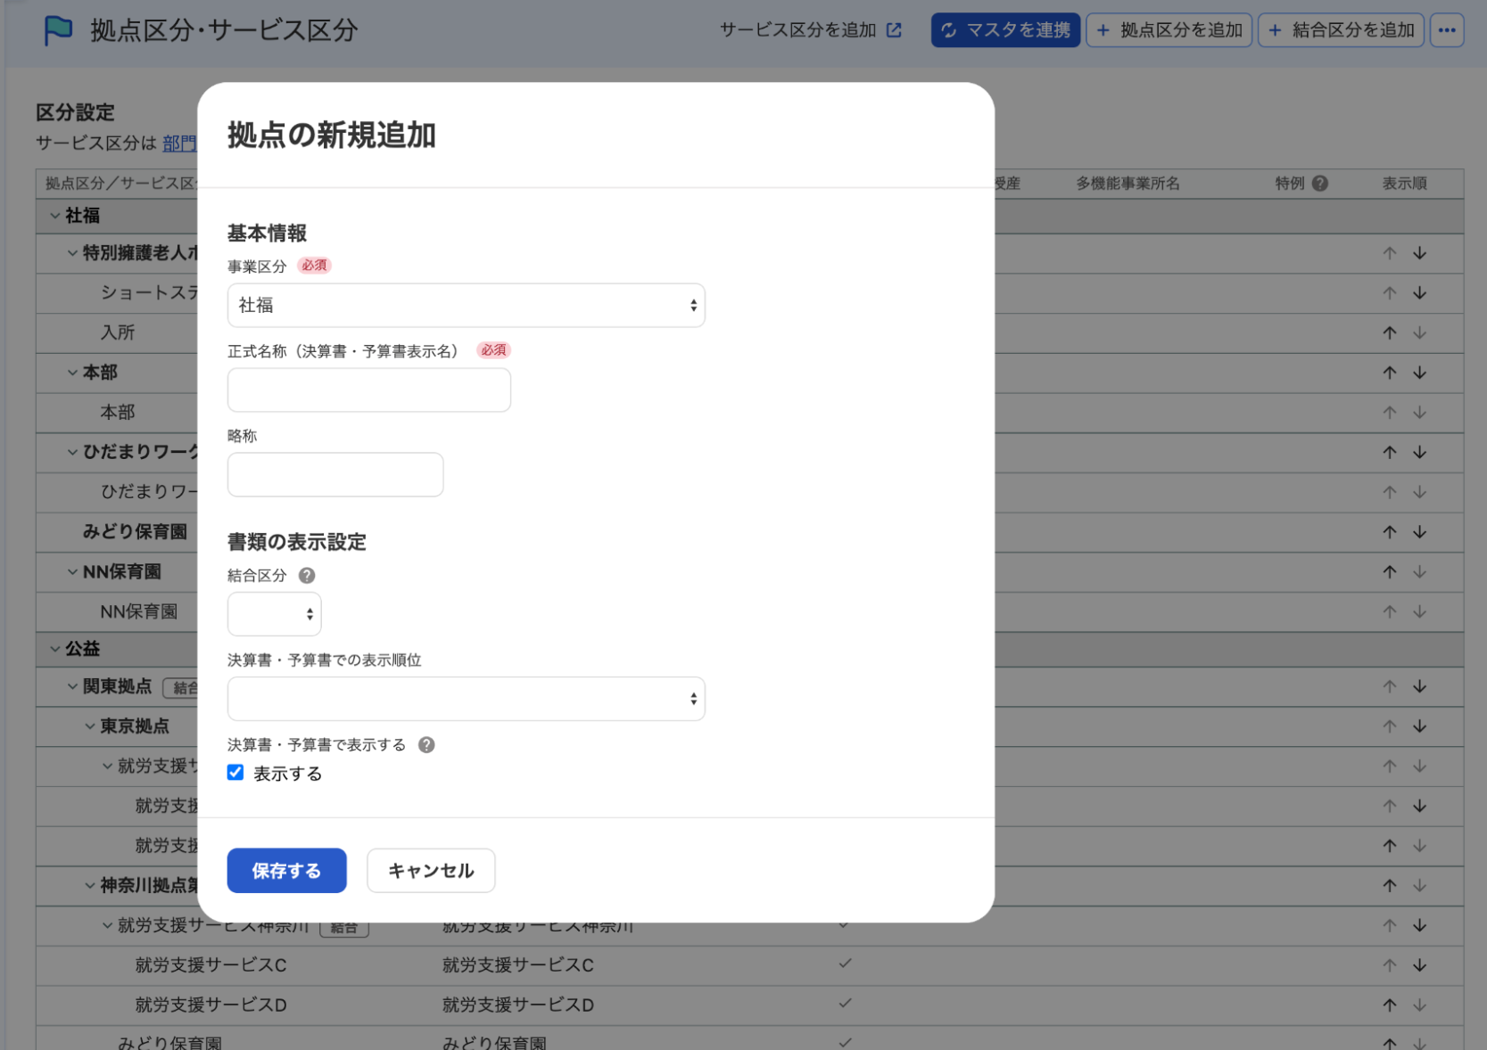Image resolution: width=1487 pixels, height=1050 pixels.
Task: Open the three-dots more options menu
Action: (x=1447, y=30)
